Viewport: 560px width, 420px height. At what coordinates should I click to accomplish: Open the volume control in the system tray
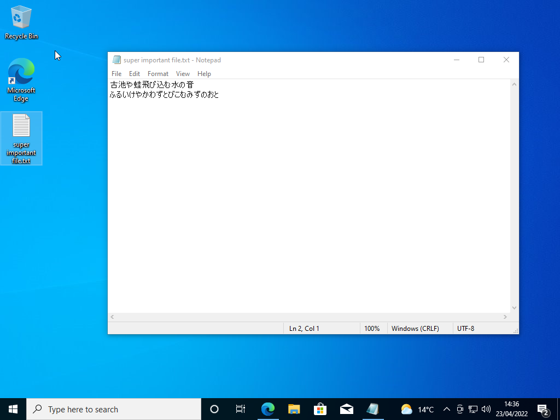point(486,409)
